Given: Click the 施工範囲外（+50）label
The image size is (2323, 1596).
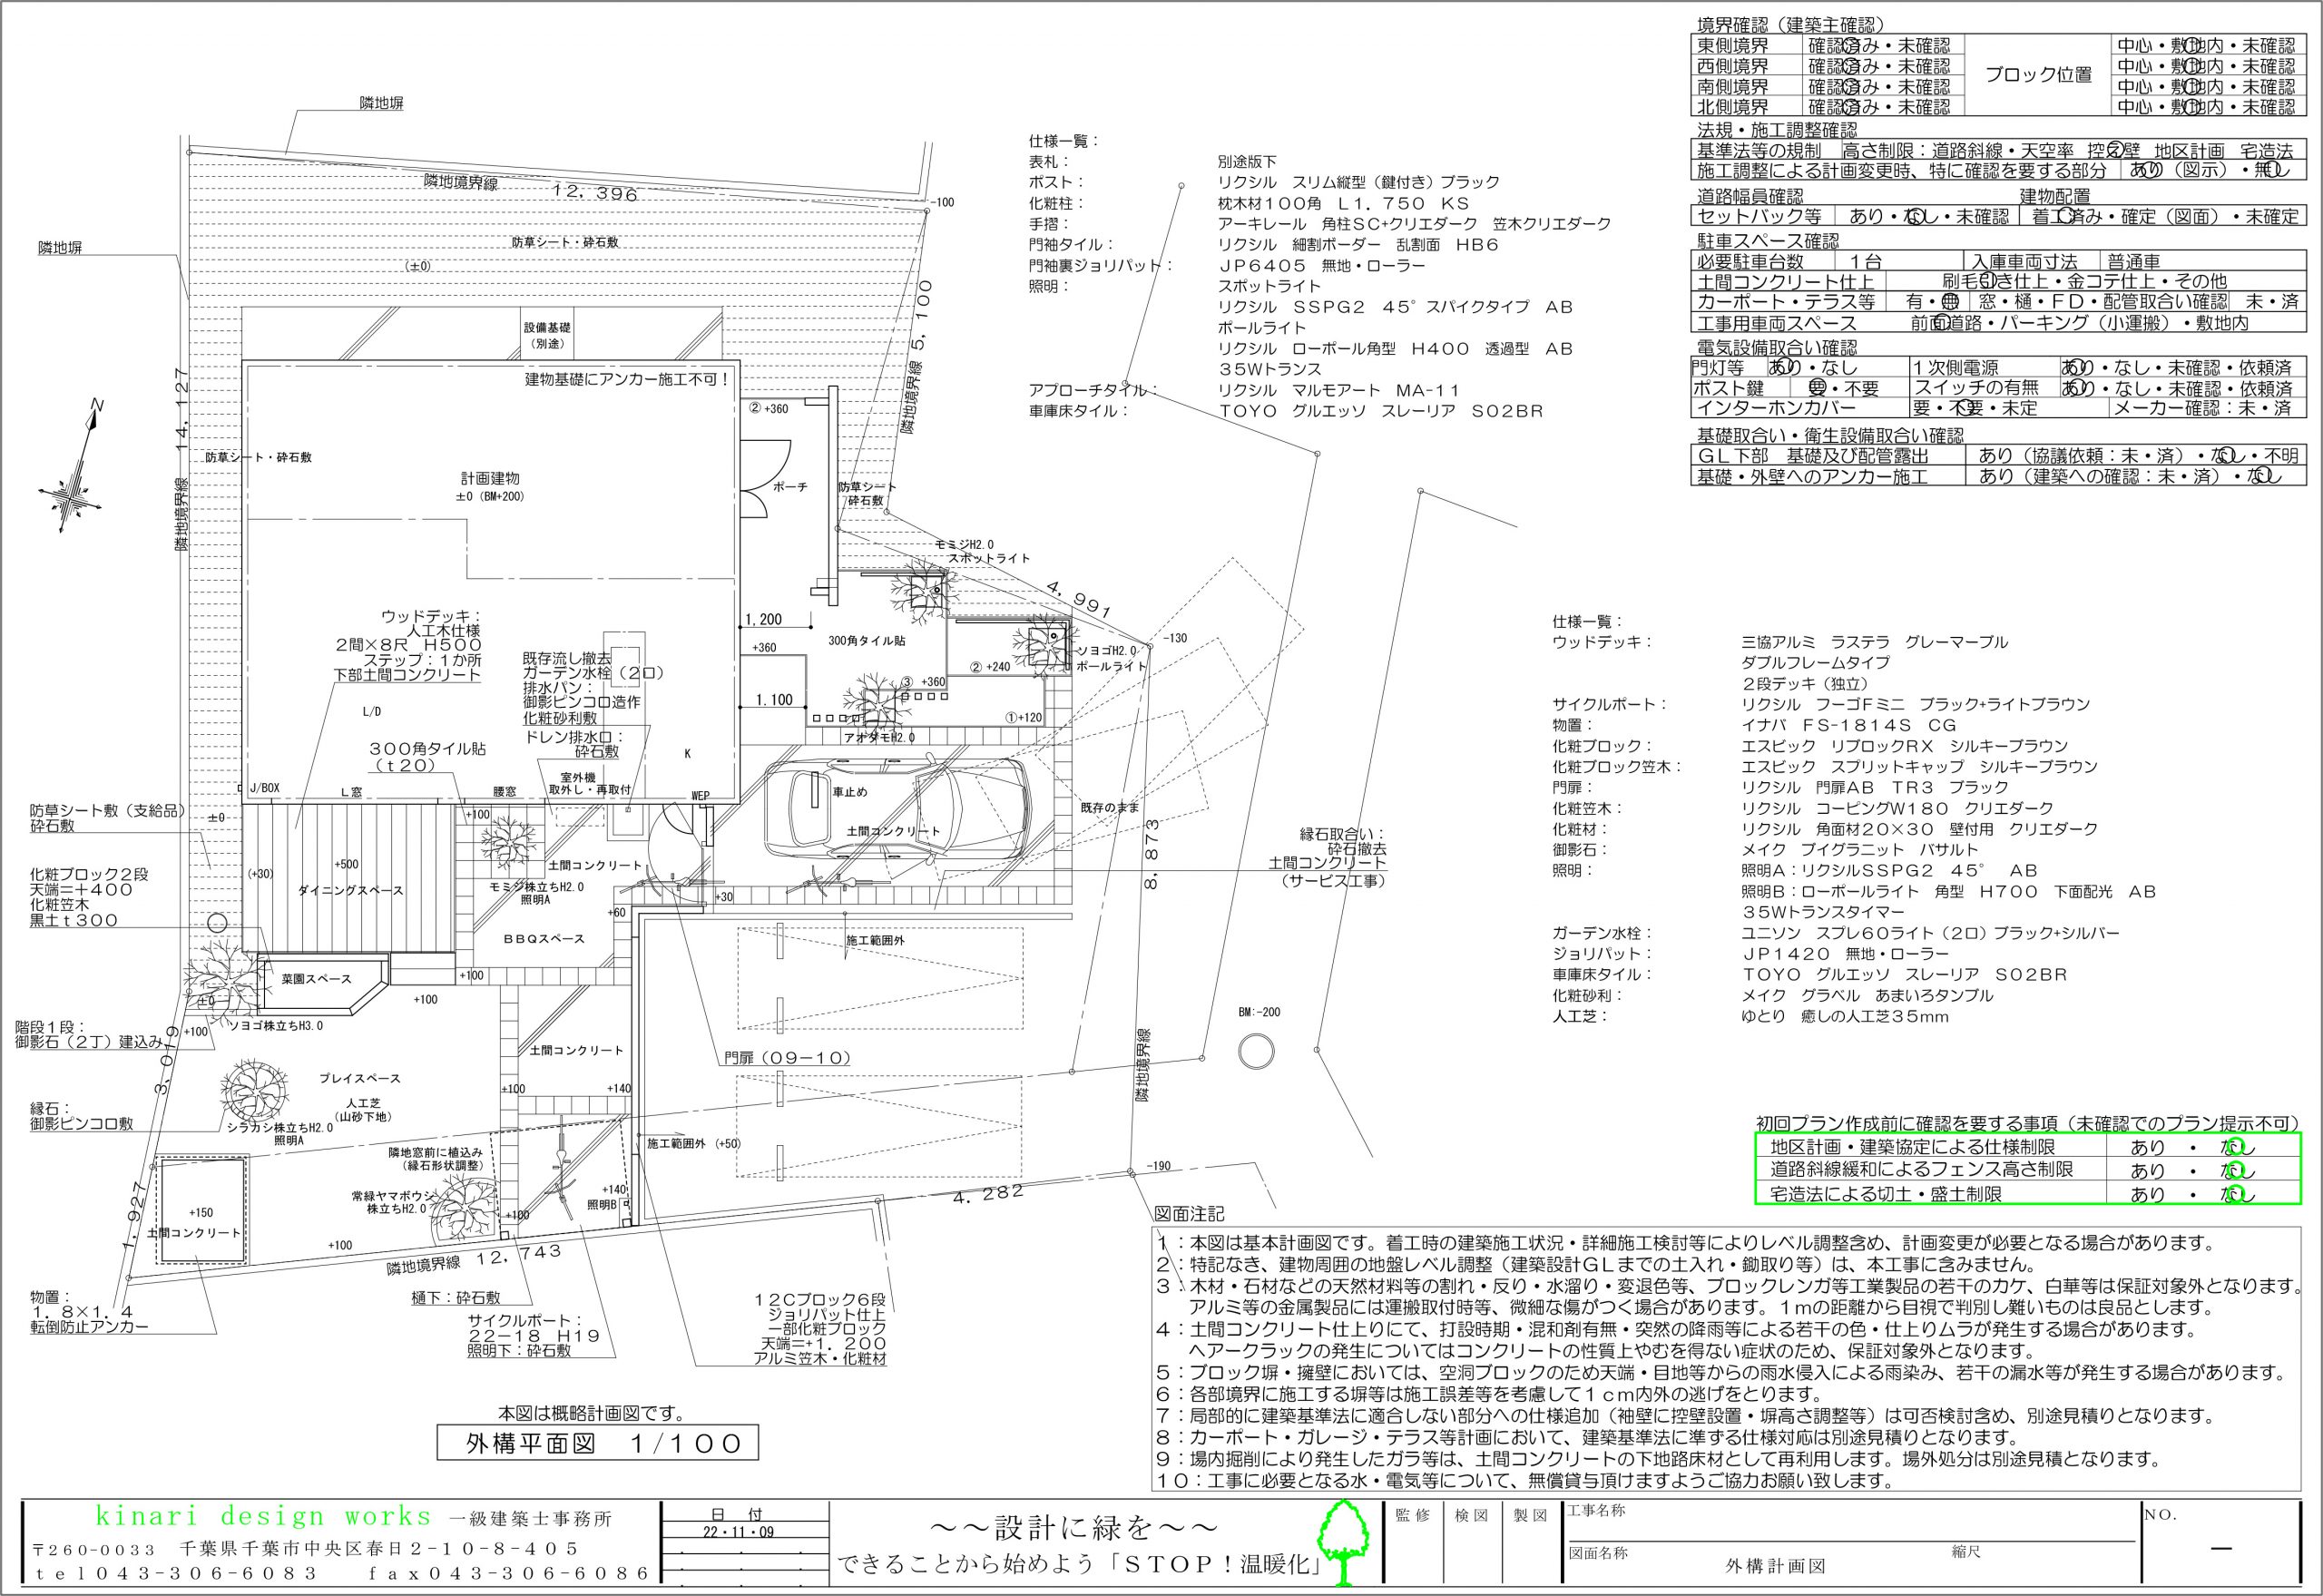Looking at the screenshot, I should click(694, 1142).
